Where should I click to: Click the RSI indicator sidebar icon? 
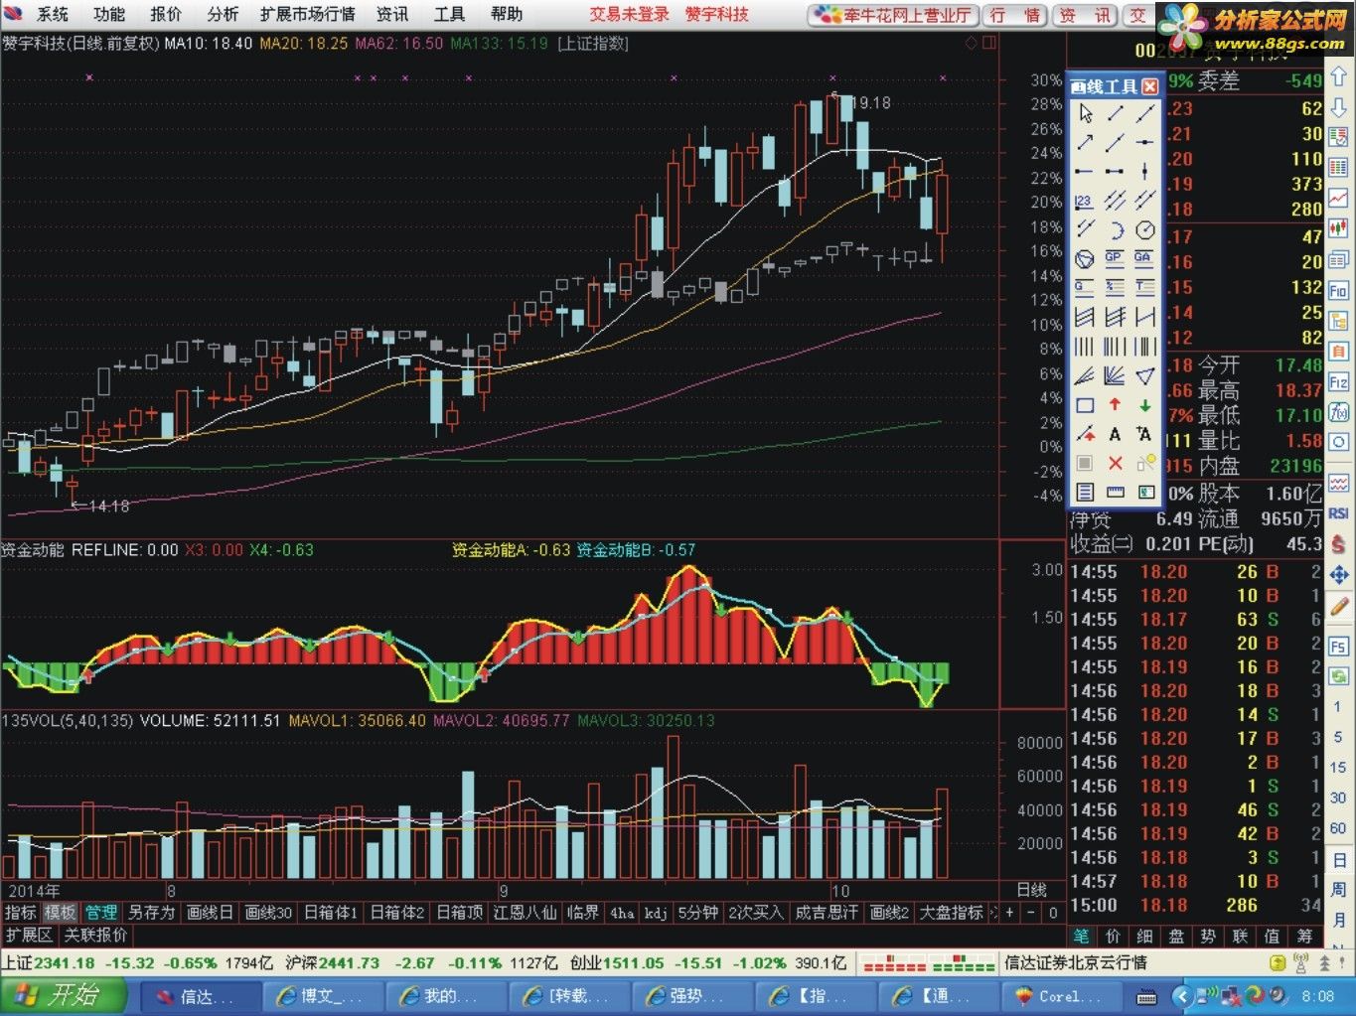click(1338, 512)
